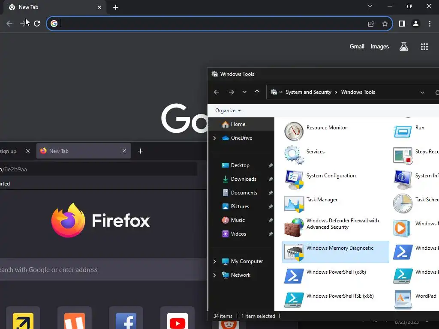
Task: Open Images link on Google page
Action: (380, 46)
